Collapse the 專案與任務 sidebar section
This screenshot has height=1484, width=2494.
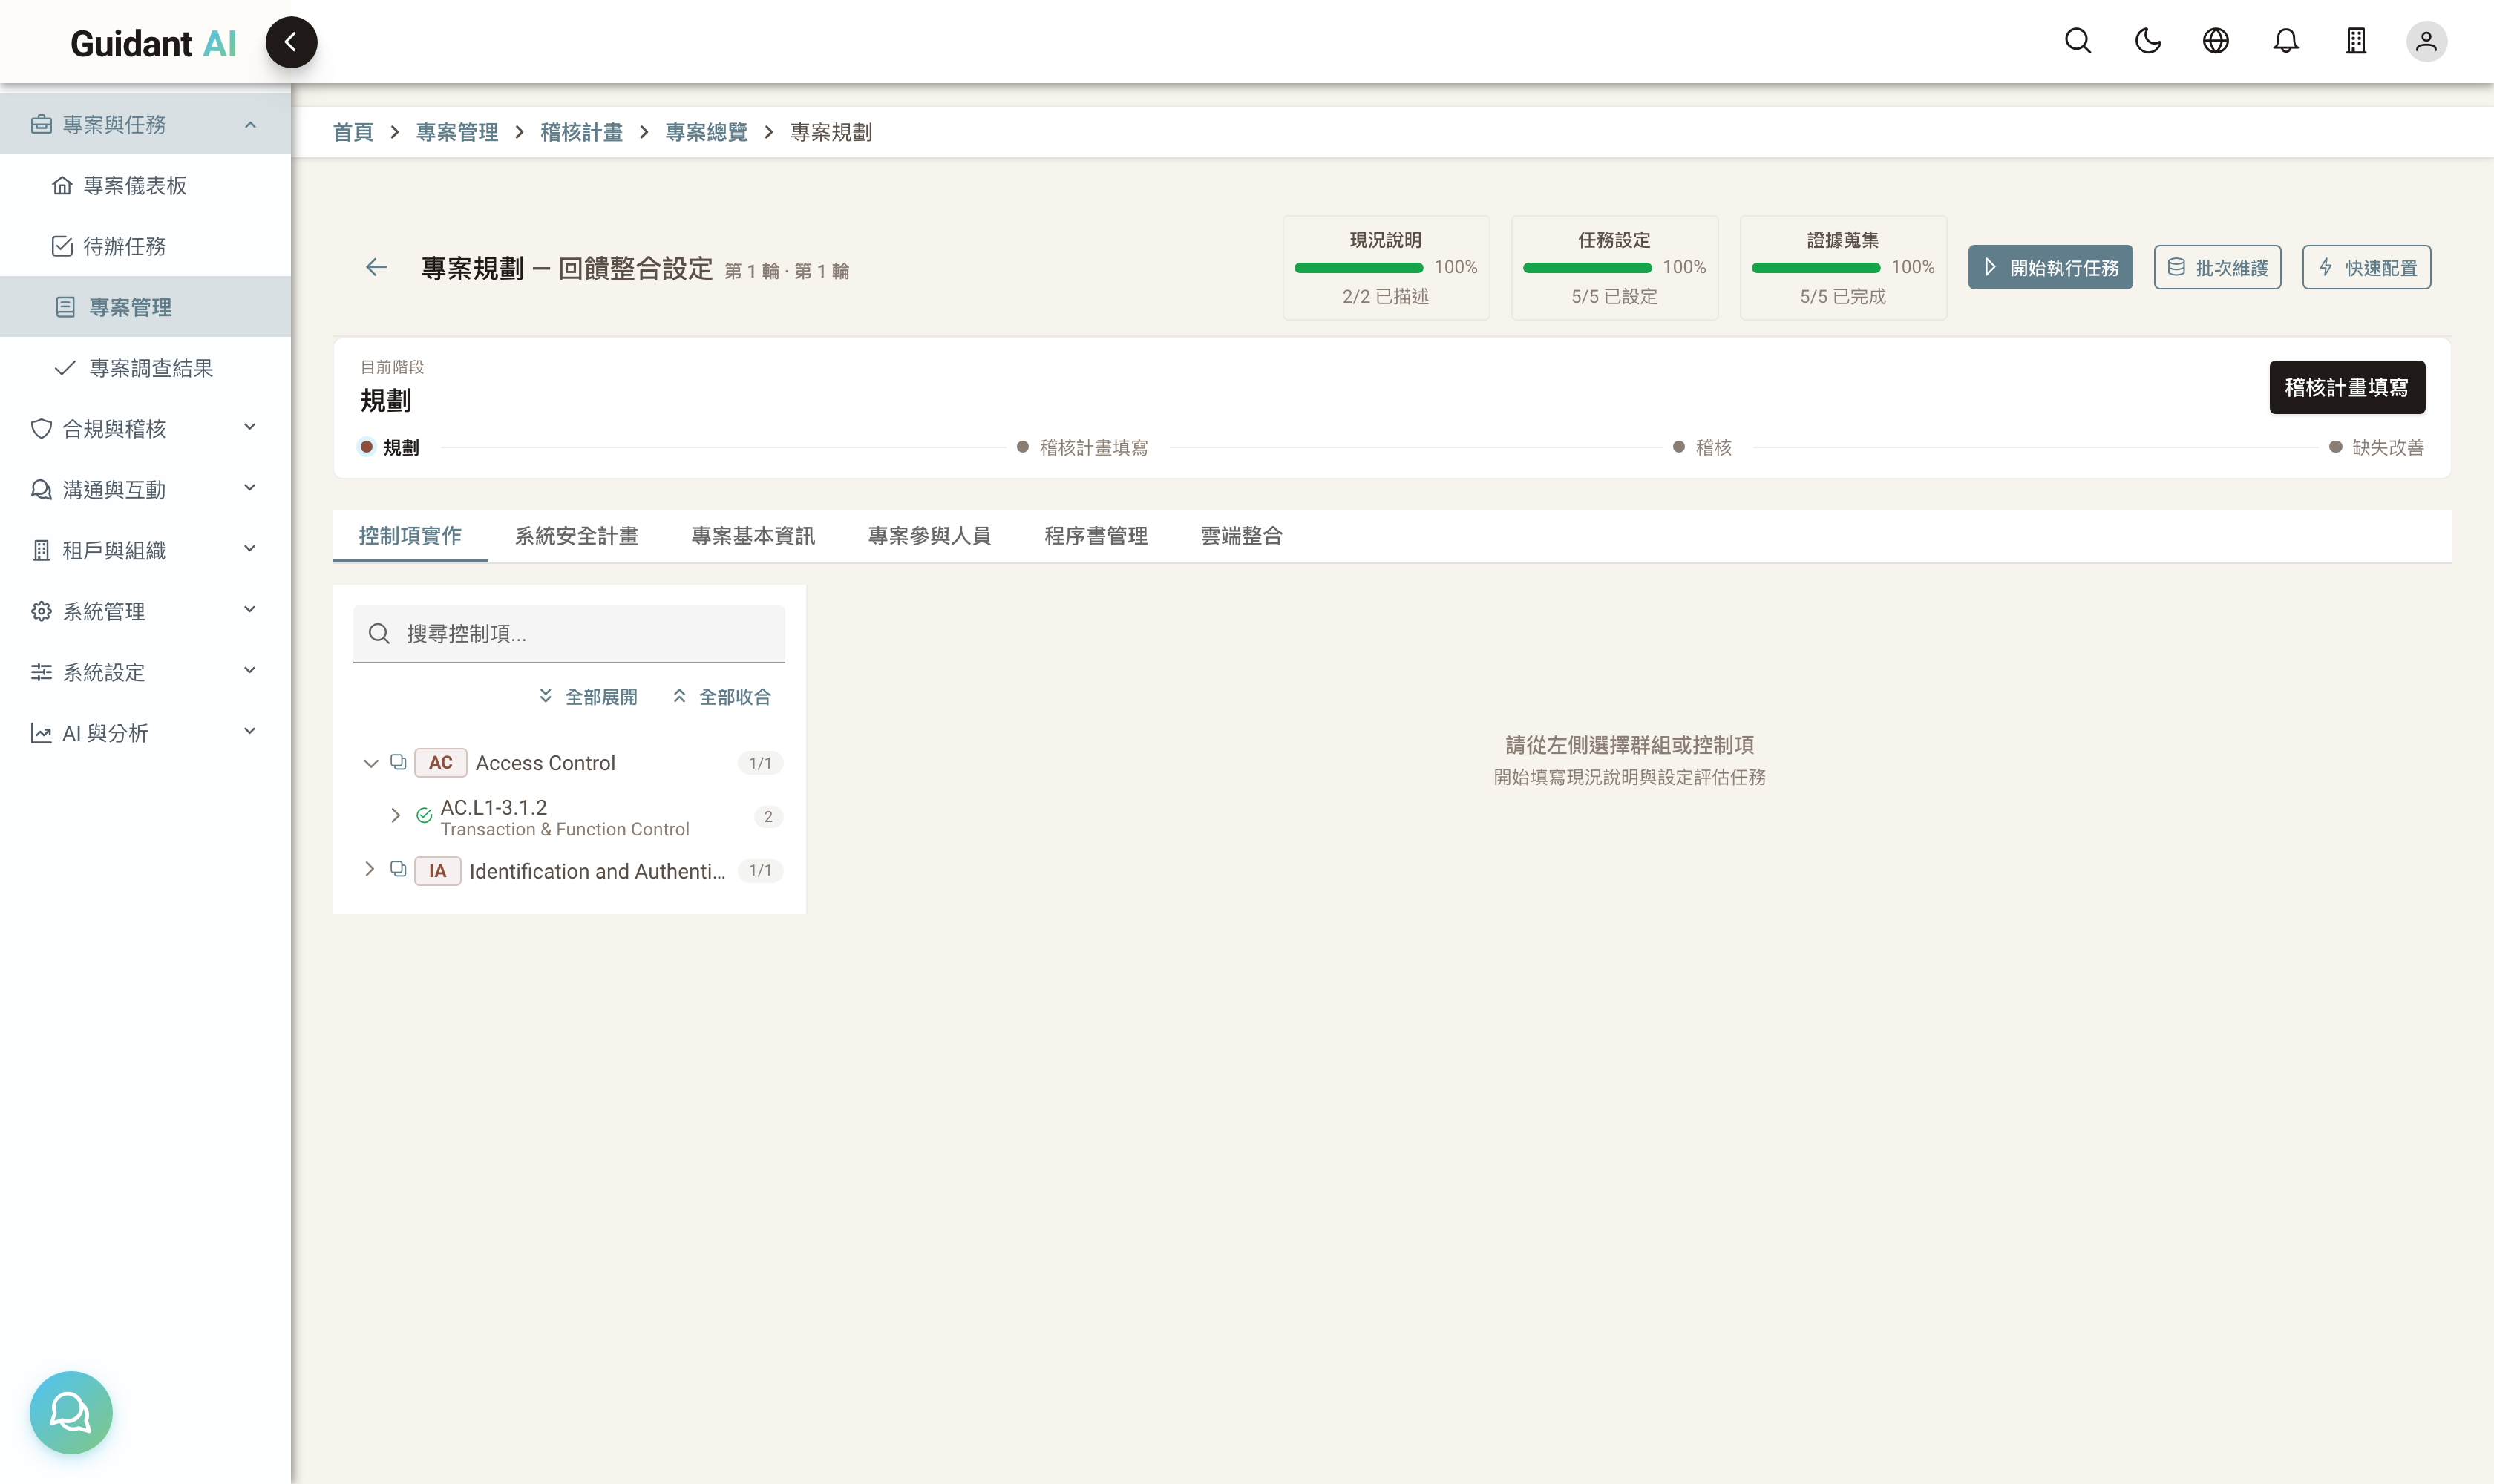coord(145,124)
